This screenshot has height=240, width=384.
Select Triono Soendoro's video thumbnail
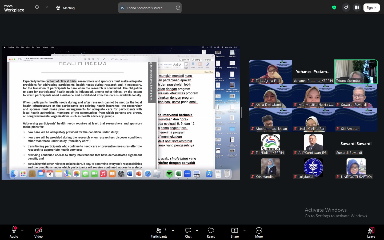click(356, 71)
